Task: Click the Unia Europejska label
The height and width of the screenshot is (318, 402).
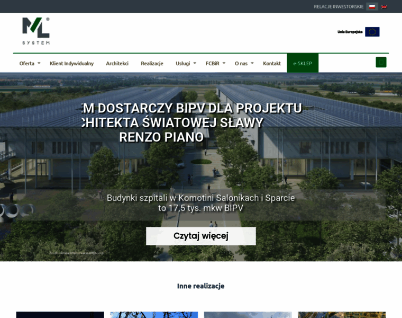Action: click(350, 32)
